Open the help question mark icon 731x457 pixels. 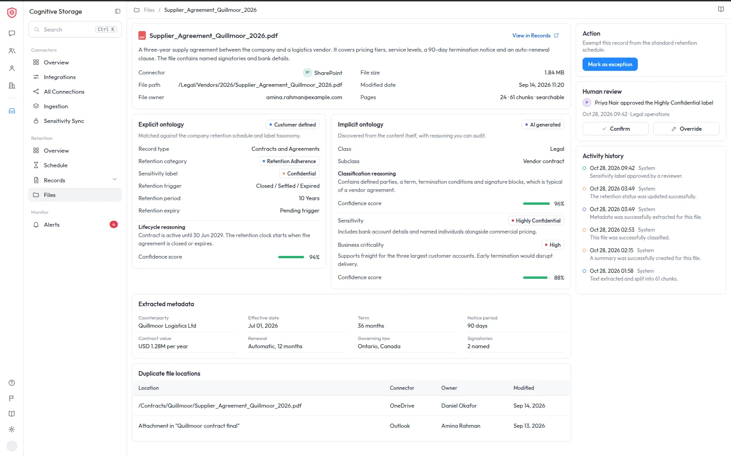click(12, 383)
